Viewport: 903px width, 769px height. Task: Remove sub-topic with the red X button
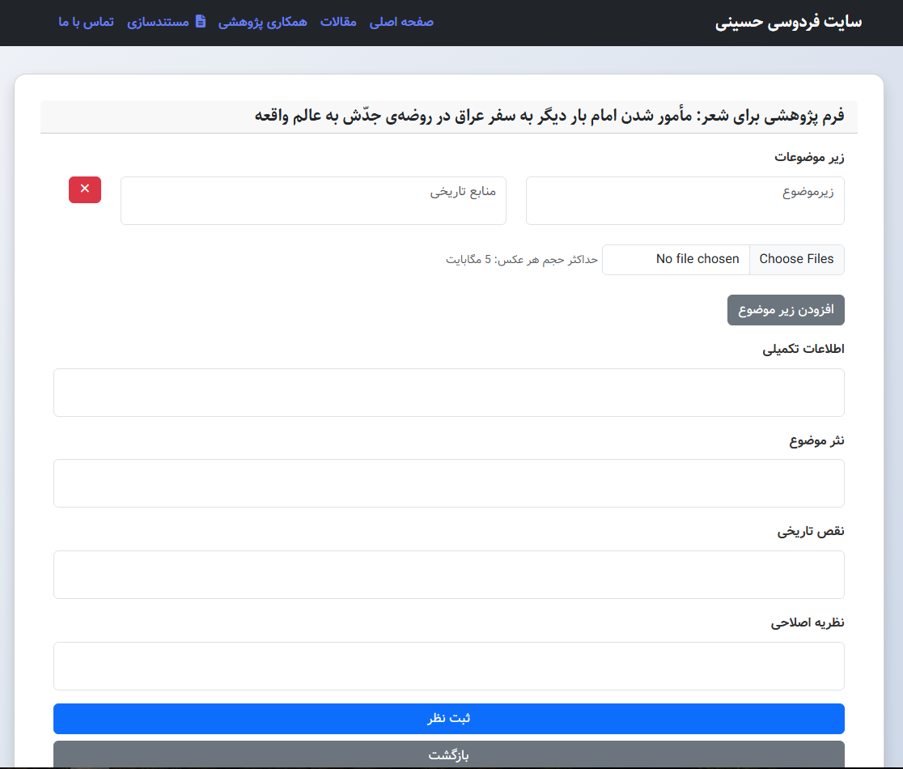click(x=85, y=189)
